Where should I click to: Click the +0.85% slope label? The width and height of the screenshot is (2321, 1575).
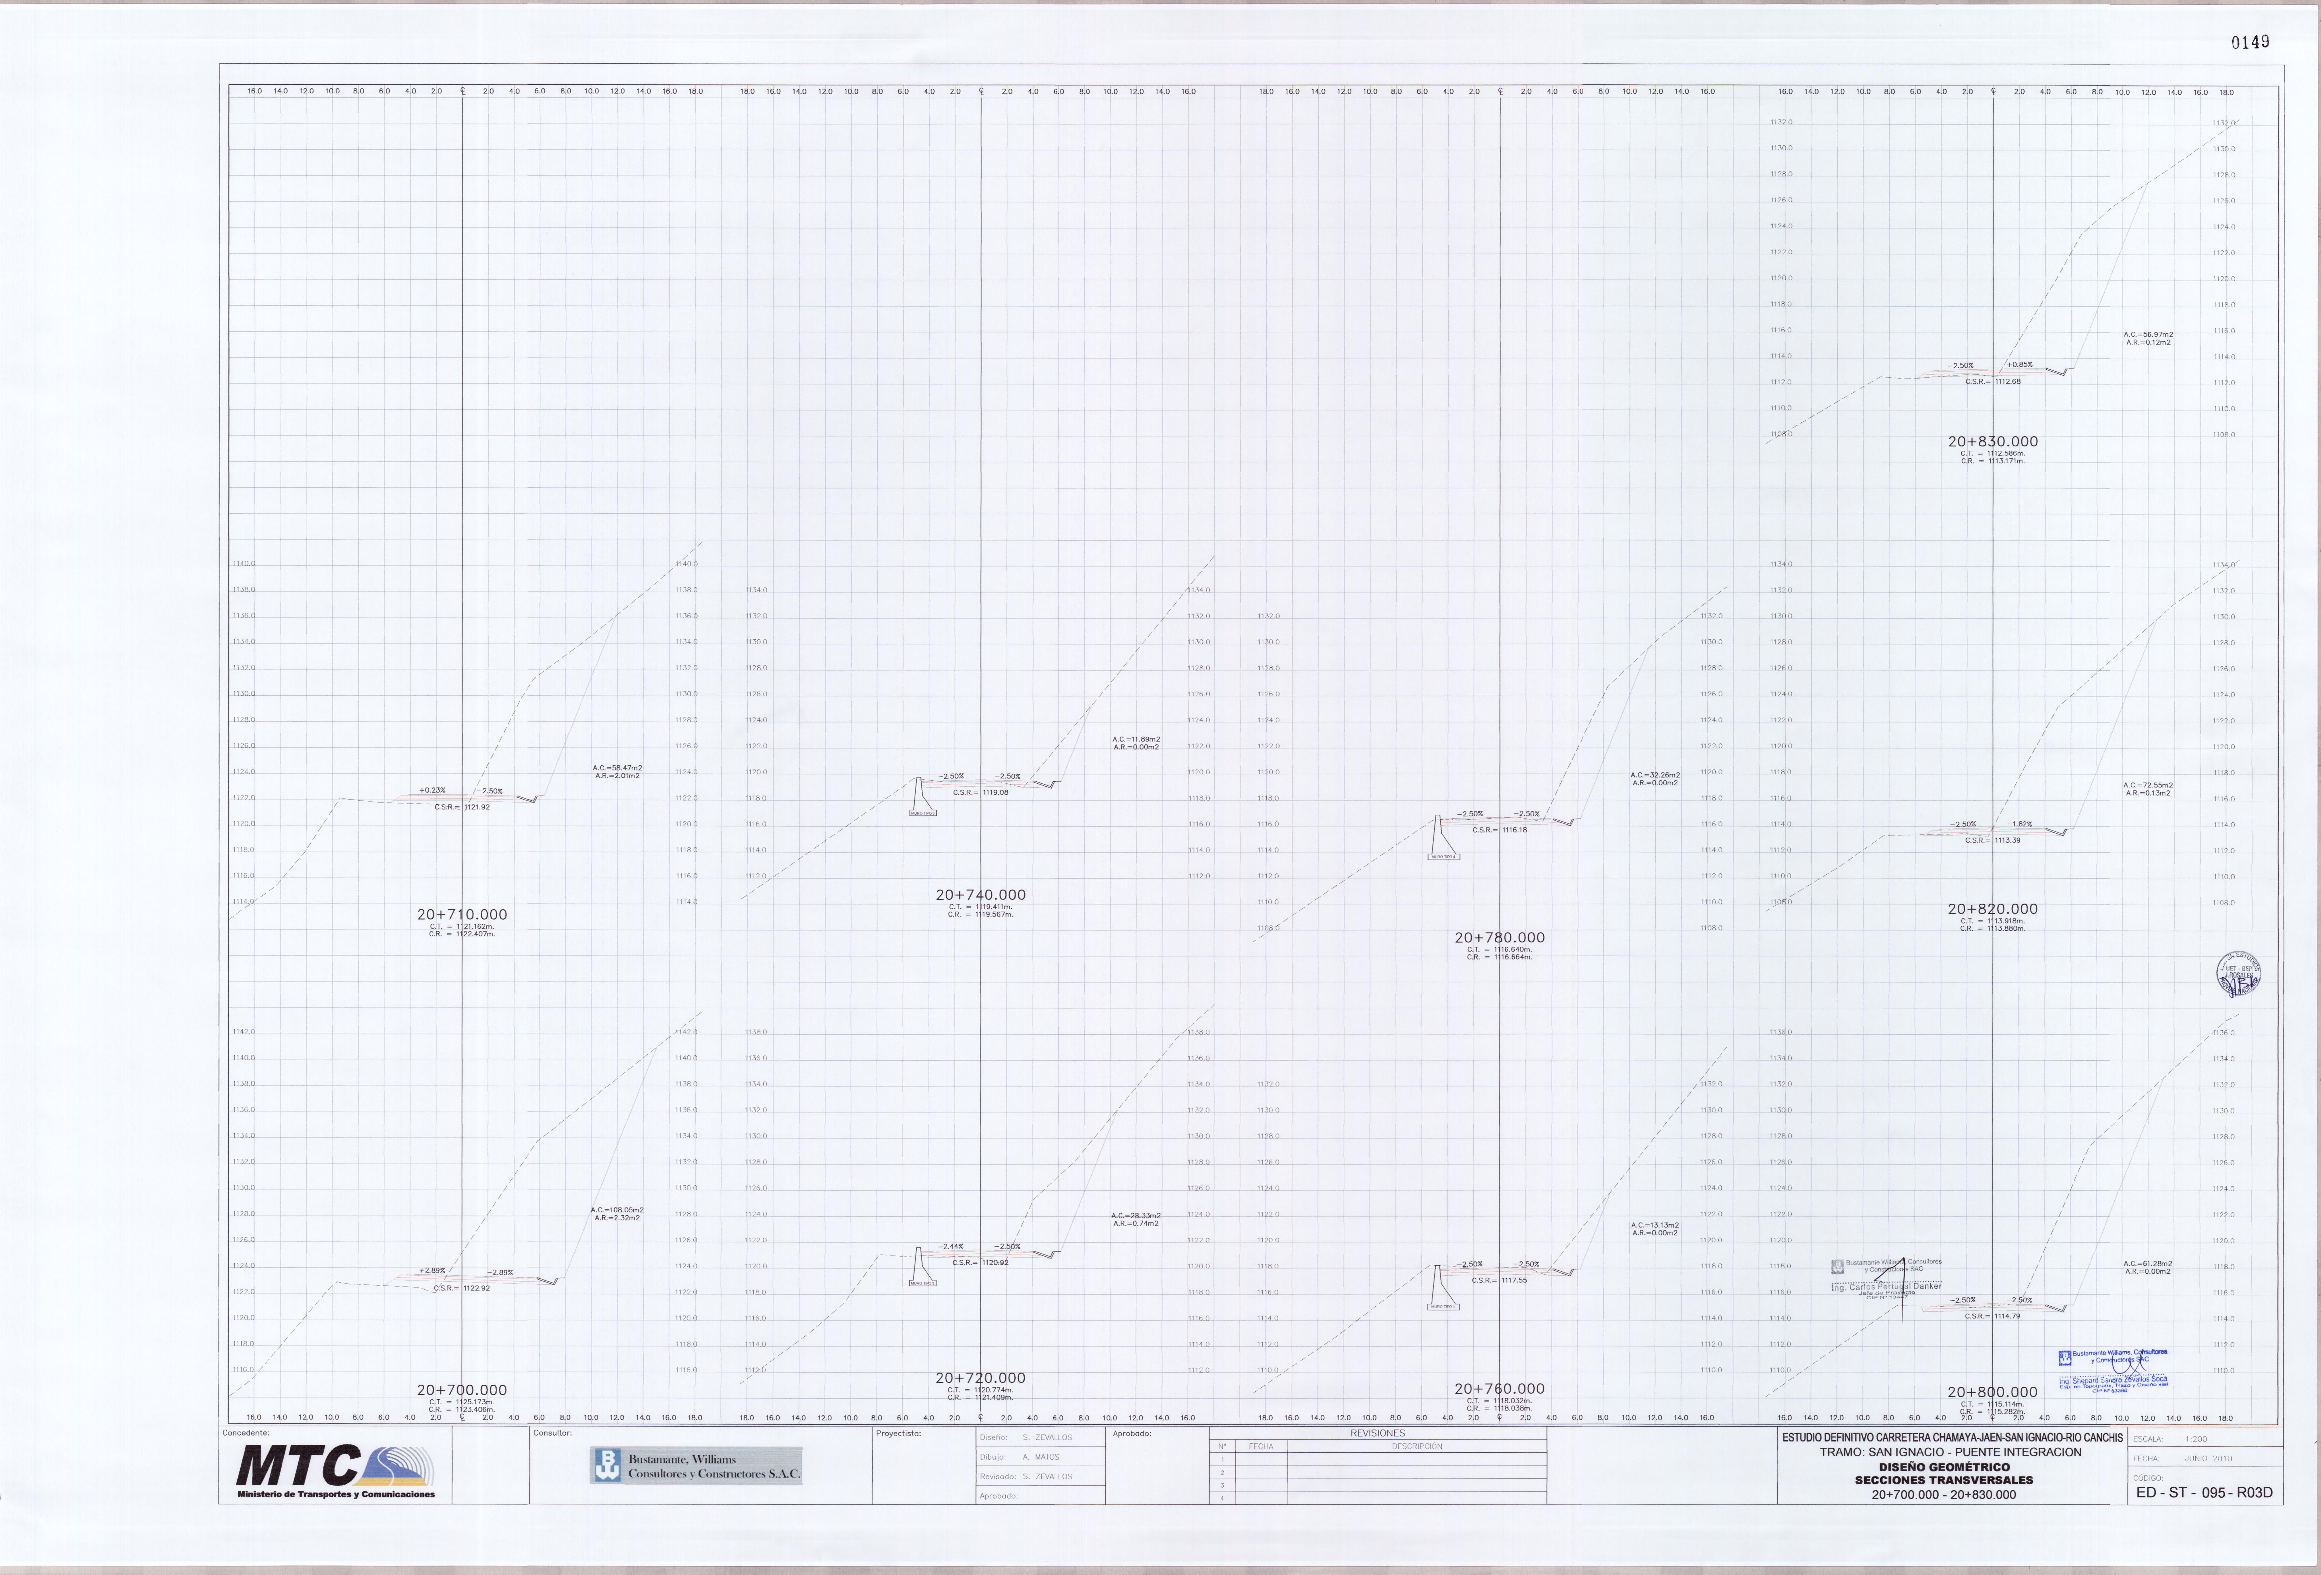(x=2019, y=365)
